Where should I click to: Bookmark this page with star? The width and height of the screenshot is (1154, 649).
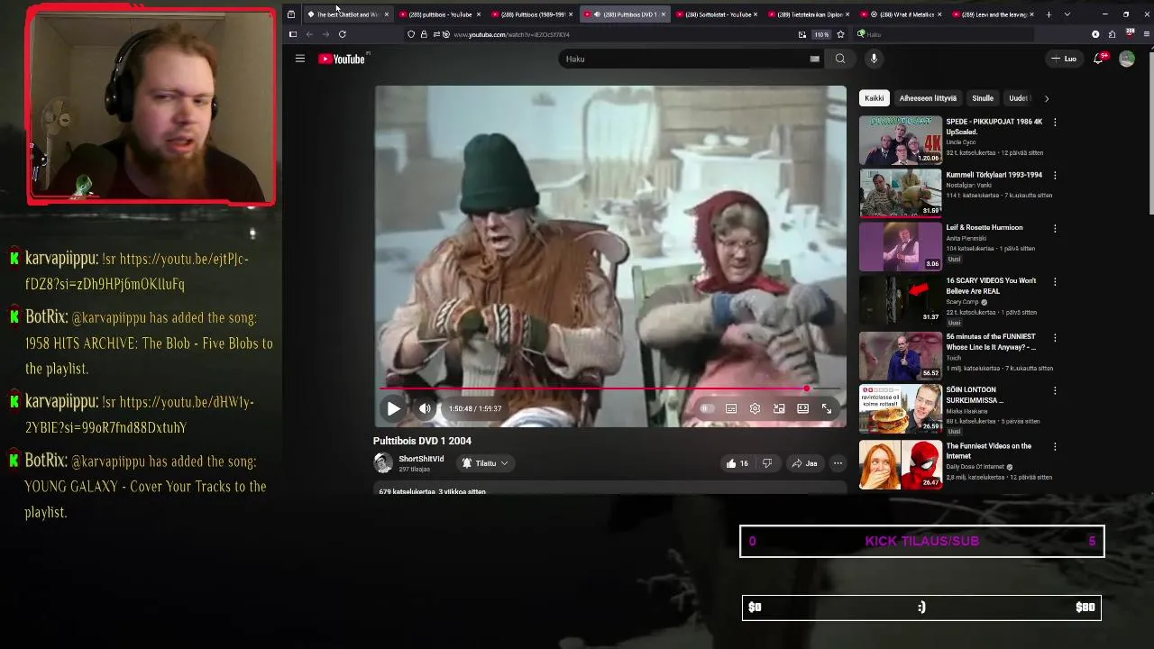840,34
